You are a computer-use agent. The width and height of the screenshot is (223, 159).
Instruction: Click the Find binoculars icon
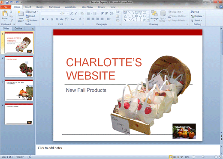[x=192, y=12]
